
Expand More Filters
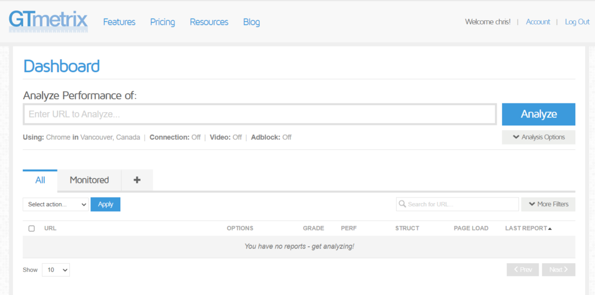[548, 204]
